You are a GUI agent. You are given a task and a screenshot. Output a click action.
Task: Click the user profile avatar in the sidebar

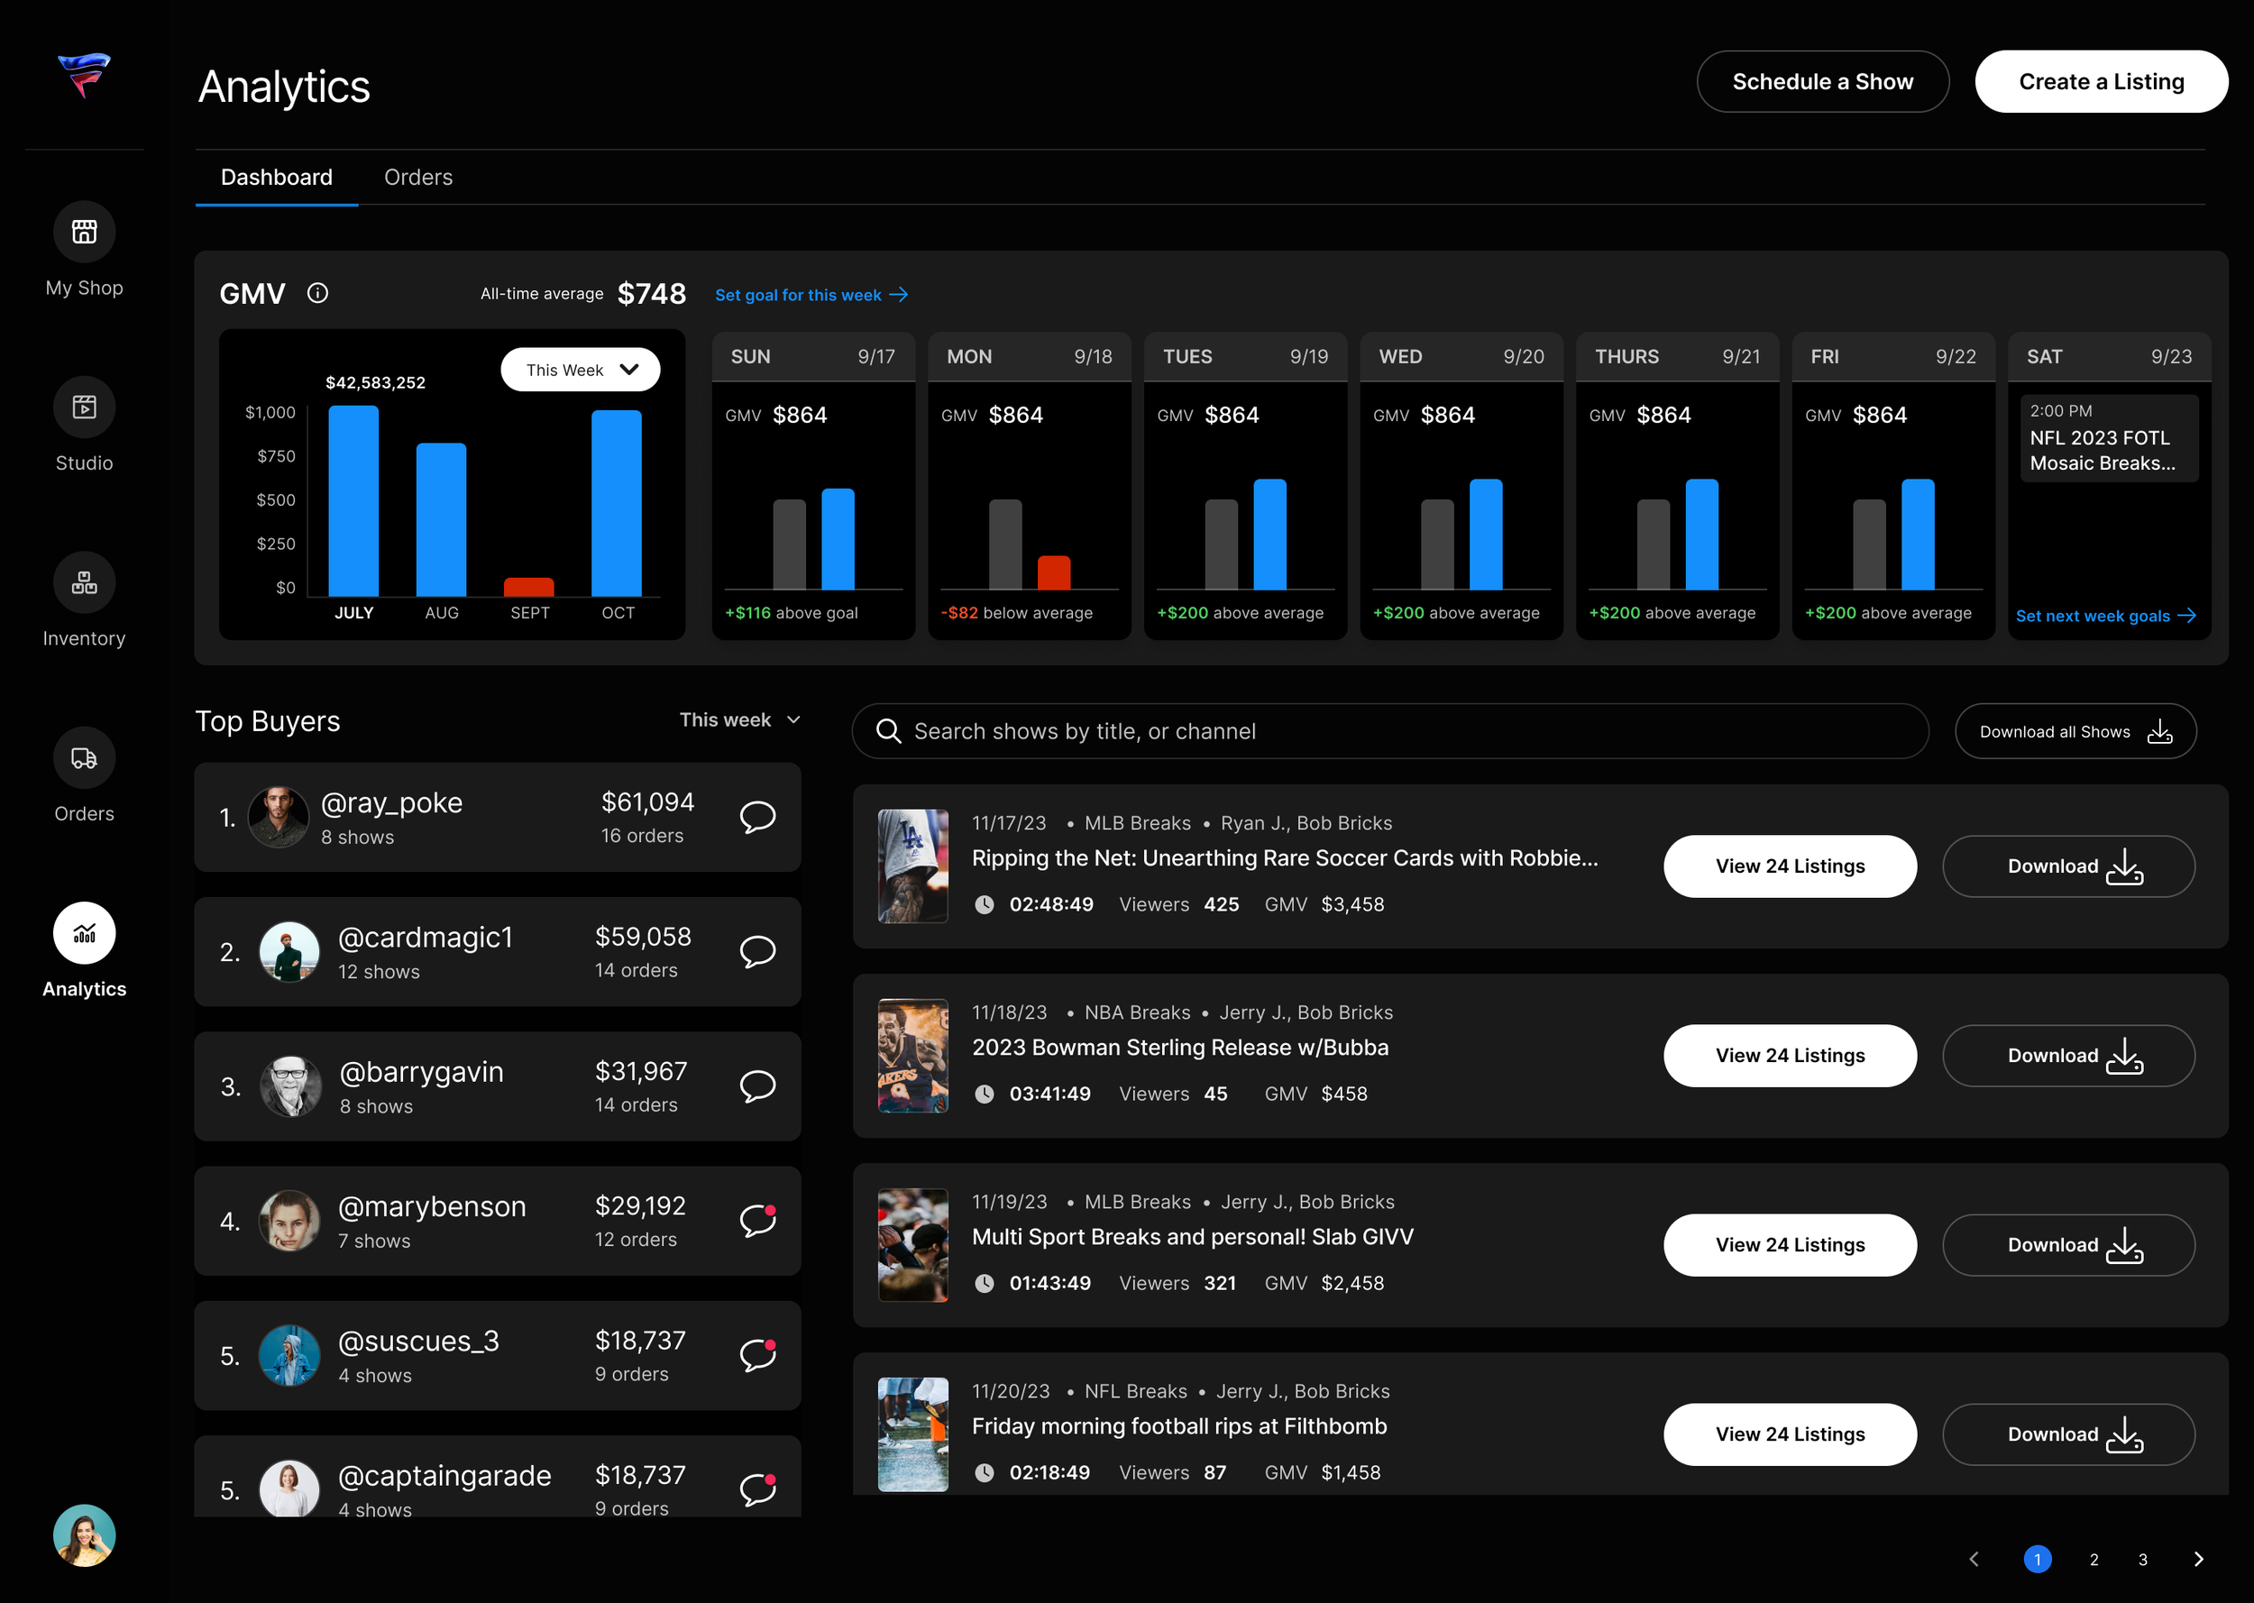(x=84, y=1534)
